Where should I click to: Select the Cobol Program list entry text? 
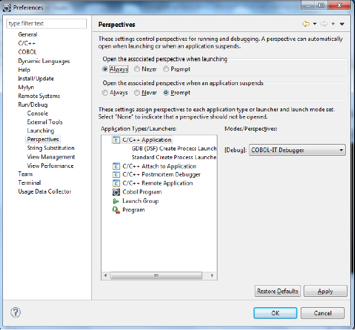pos(142,192)
